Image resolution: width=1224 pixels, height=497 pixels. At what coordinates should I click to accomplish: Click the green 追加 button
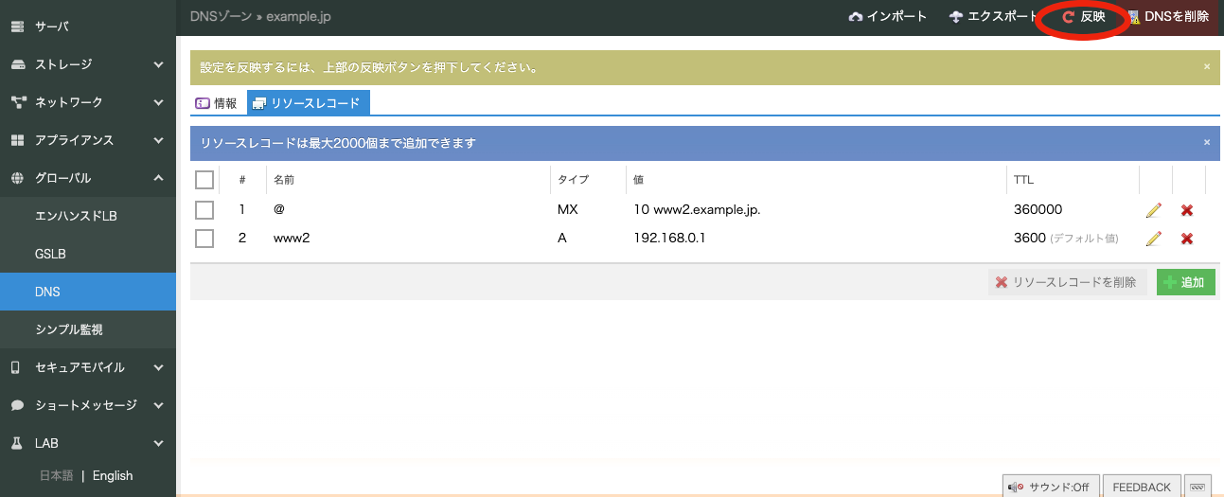1185,282
